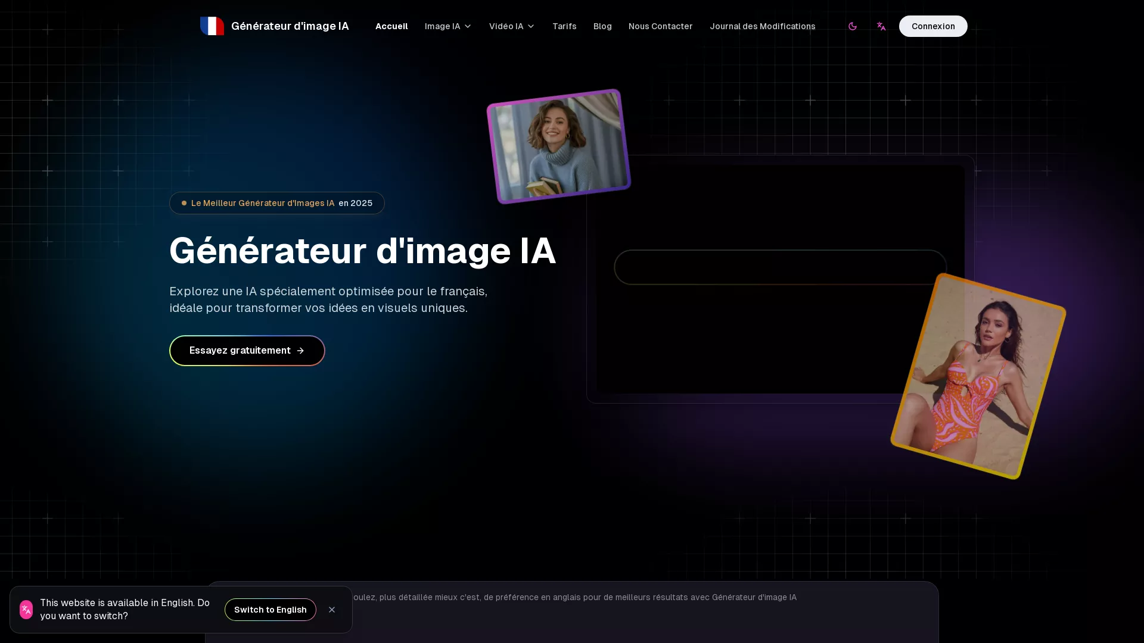This screenshot has height=643, width=1144.
Task: Expand the Image IA dropdown
Action: pyautogui.click(x=447, y=26)
